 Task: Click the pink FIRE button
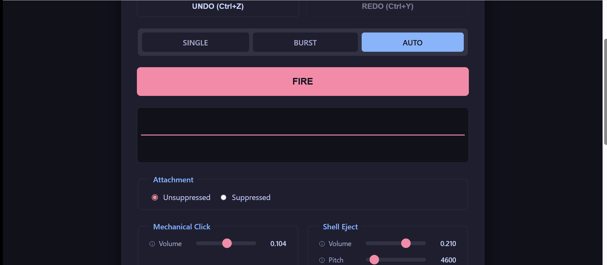pos(303,81)
